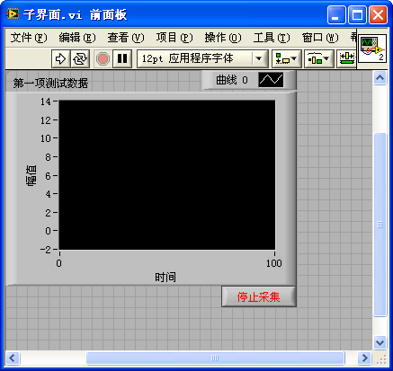393x371 pixels.
Task: Click the VI connector pane icon
Action: [x=372, y=49]
